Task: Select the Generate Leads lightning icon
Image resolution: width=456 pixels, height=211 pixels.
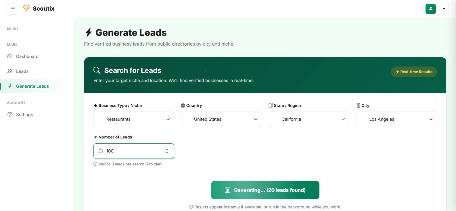Action: [x=10, y=86]
